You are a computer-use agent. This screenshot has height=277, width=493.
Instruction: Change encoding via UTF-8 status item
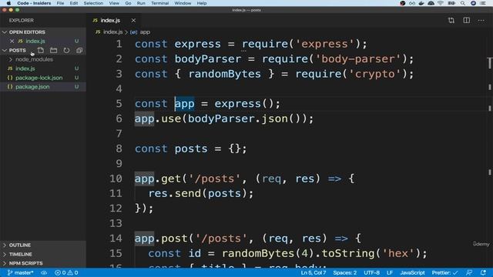pyautogui.click(x=371, y=272)
